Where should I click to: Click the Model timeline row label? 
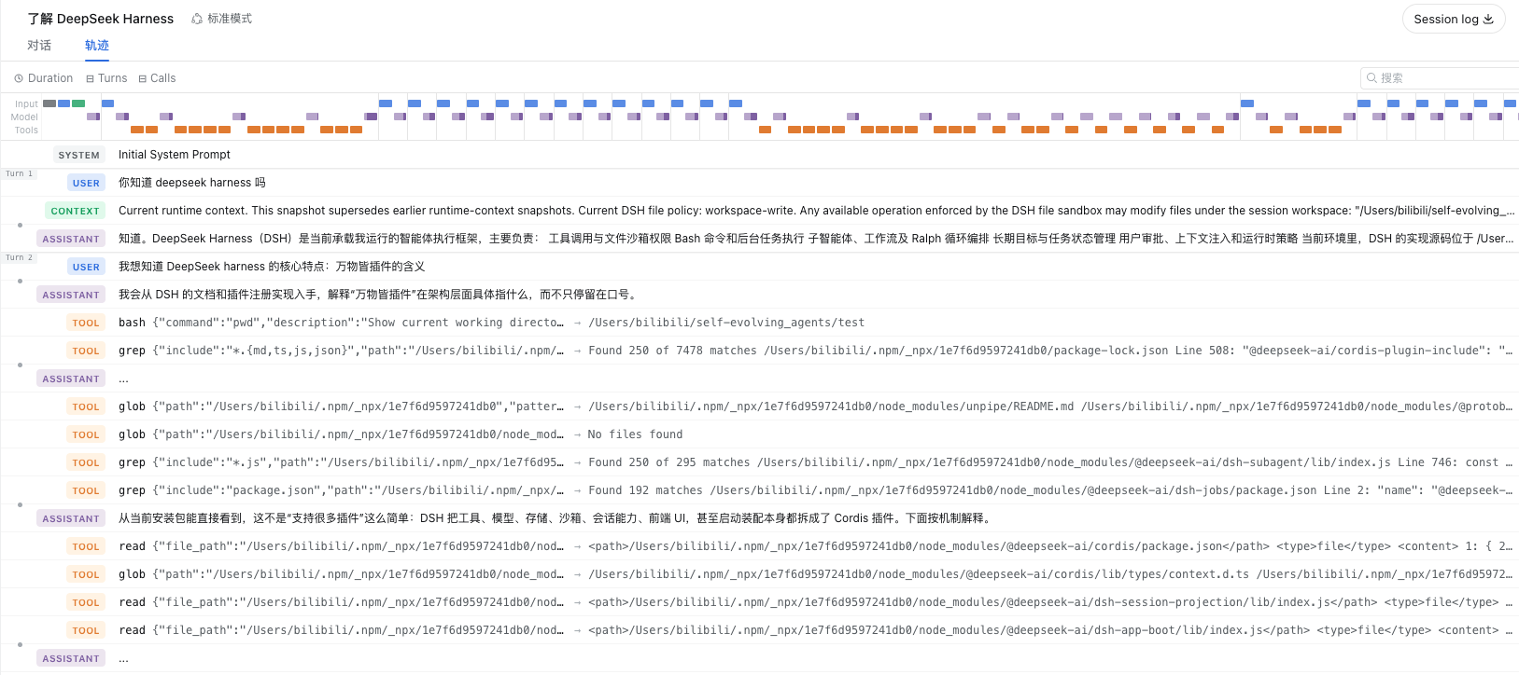[24, 117]
